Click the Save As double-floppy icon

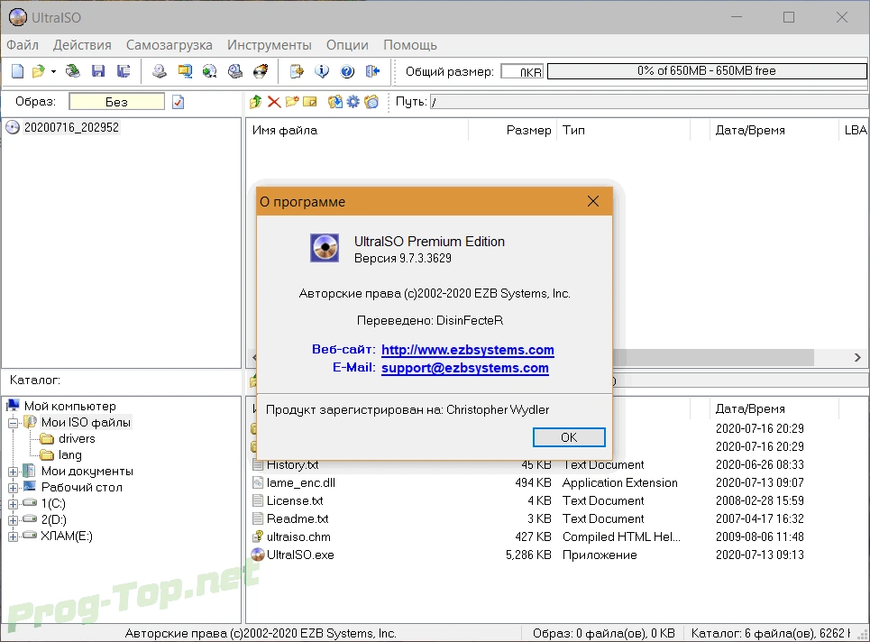[x=124, y=71]
